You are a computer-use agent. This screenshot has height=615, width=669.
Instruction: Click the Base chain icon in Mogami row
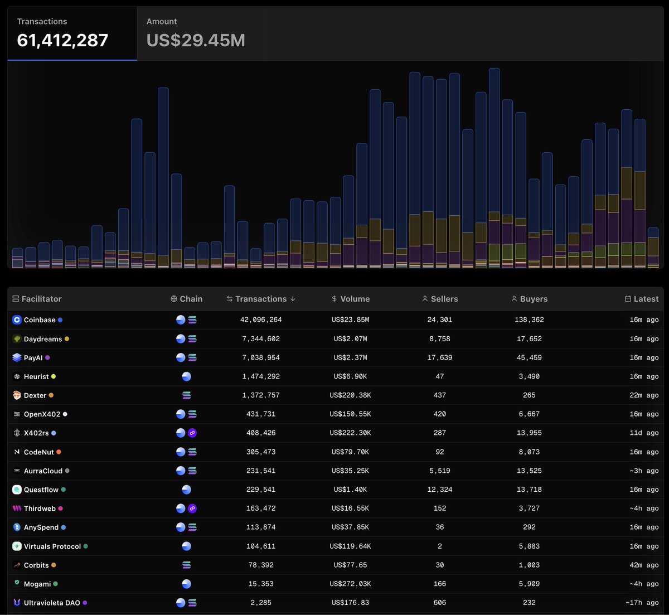tap(187, 584)
